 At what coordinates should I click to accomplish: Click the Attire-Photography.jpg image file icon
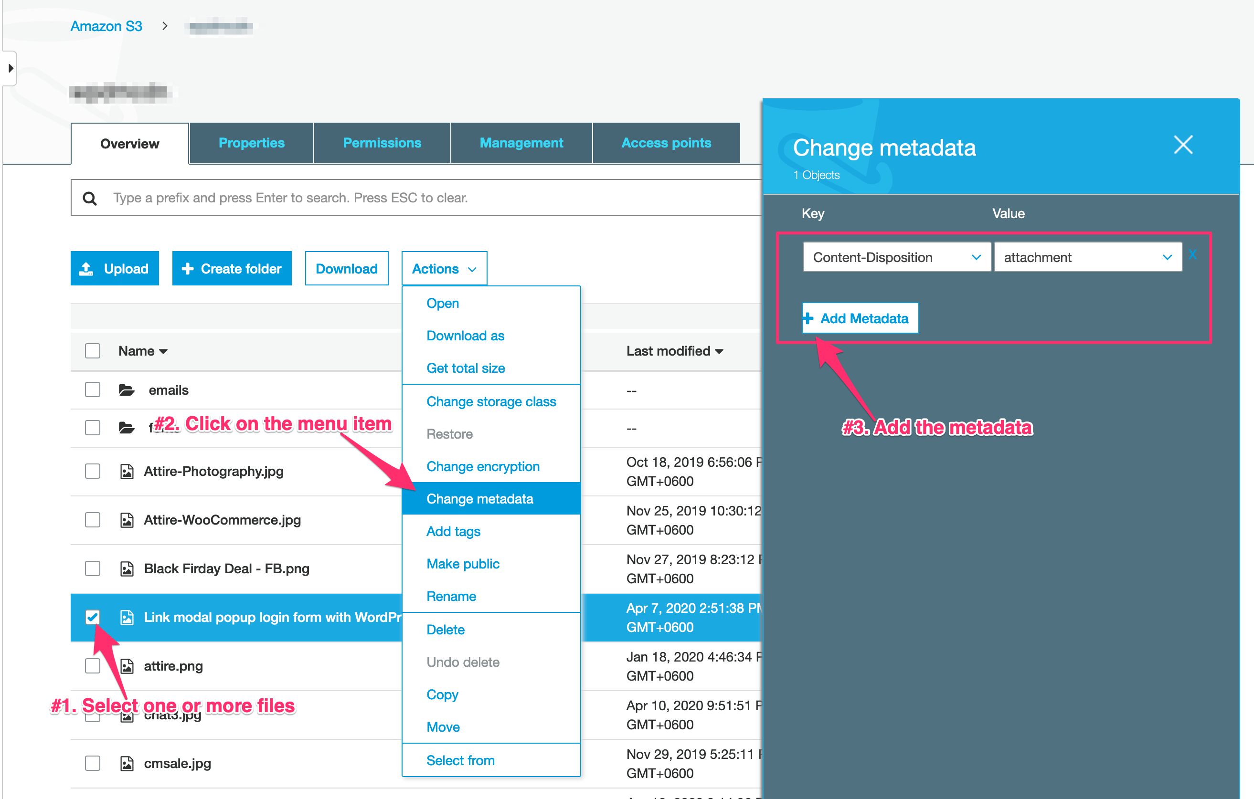(x=127, y=472)
